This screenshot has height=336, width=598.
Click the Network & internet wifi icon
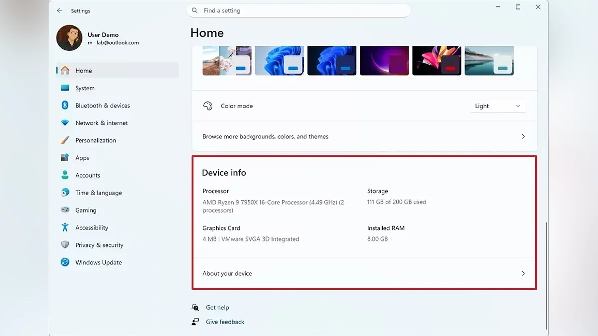65,123
